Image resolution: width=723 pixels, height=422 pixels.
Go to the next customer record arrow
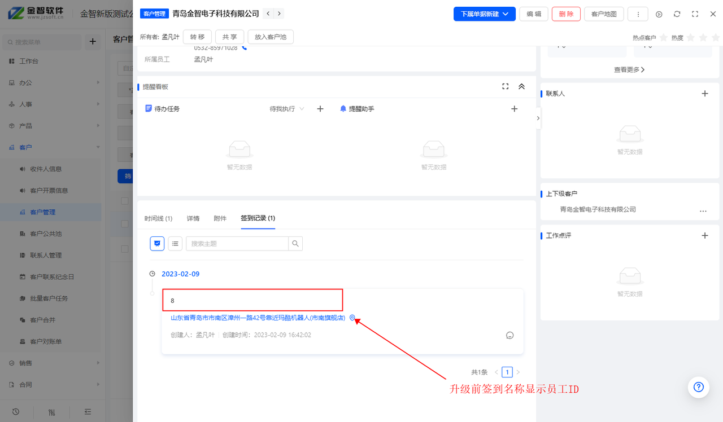click(x=279, y=14)
